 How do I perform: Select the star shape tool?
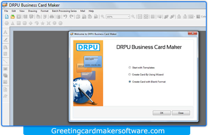(43, 23)
